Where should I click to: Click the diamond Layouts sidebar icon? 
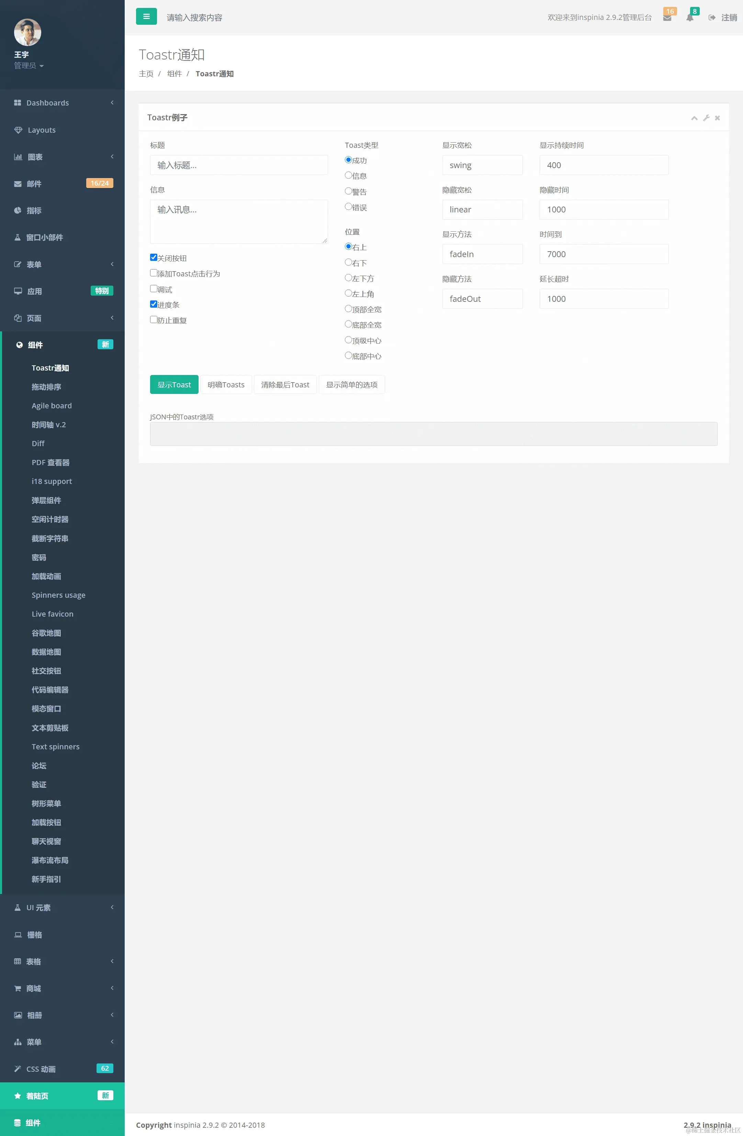pos(18,130)
